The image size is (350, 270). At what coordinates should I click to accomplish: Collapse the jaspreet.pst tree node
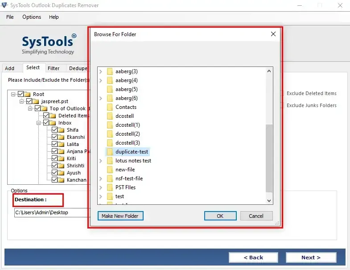tap(21, 101)
